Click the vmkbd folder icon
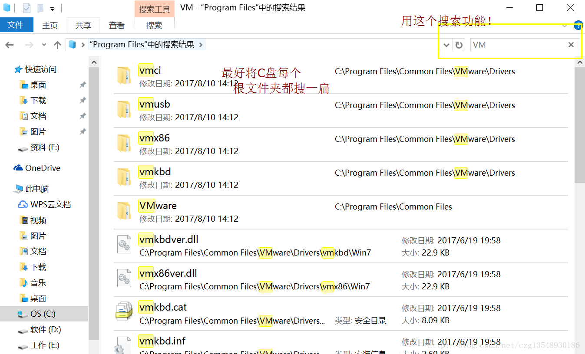 tap(124, 177)
